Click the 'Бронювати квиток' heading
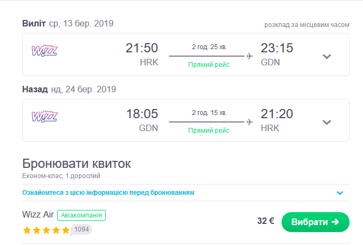363x245 pixels. tap(77, 164)
